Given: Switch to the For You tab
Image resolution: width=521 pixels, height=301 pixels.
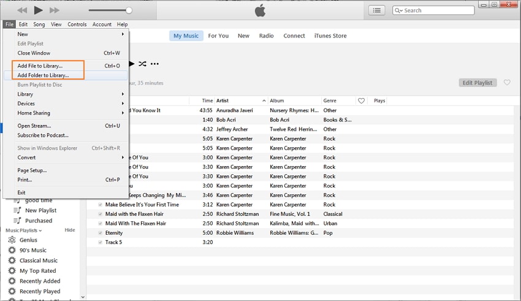Looking at the screenshot, I should (218, 36).
